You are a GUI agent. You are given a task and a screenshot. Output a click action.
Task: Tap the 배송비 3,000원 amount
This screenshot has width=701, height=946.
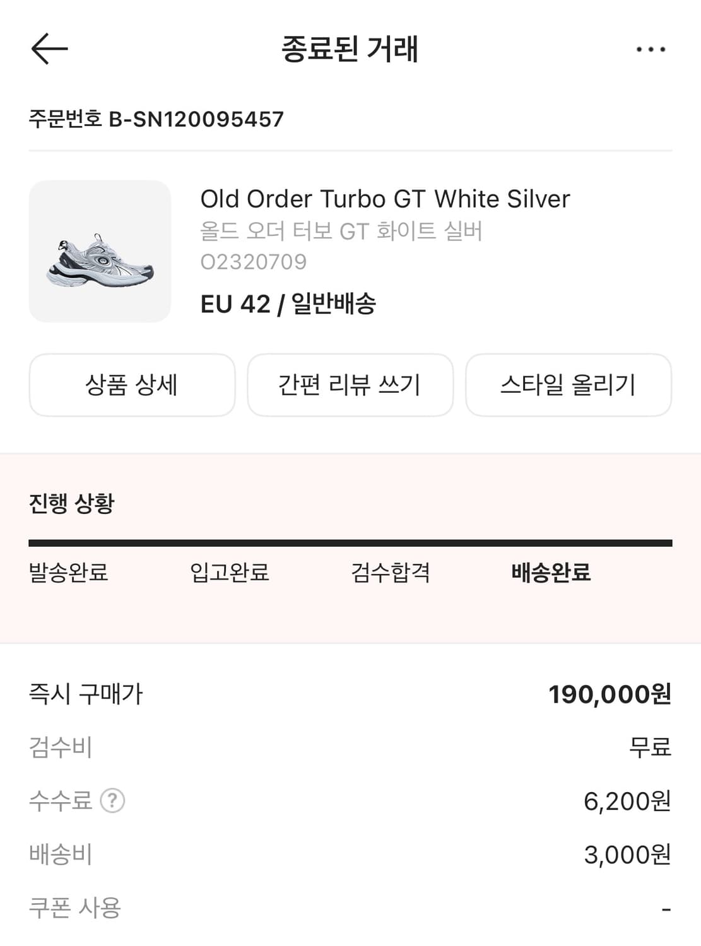(x=627, y=855)
